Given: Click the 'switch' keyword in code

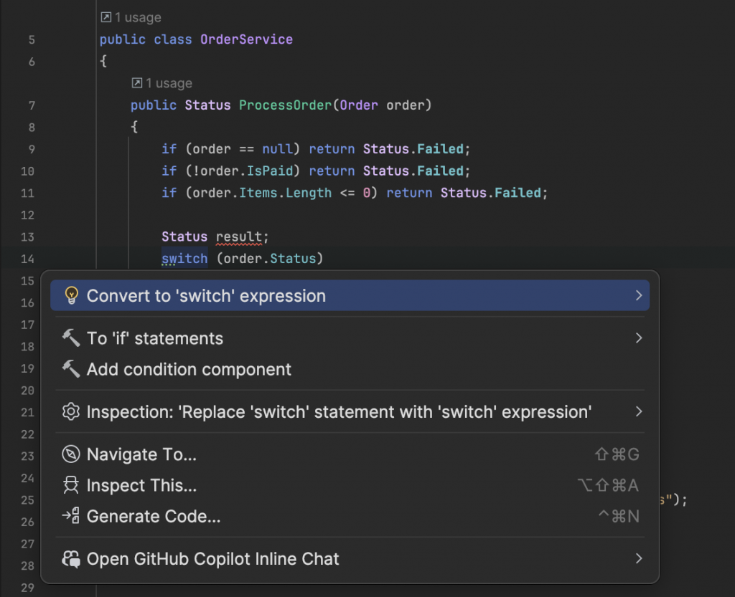Looking at the screenshot, I should (x=184, y=258).
